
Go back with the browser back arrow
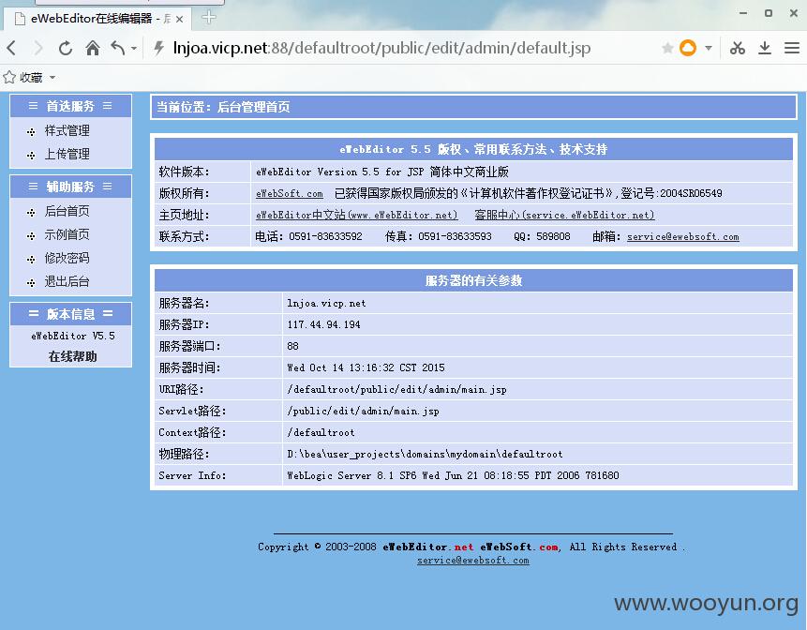point(12,49)
